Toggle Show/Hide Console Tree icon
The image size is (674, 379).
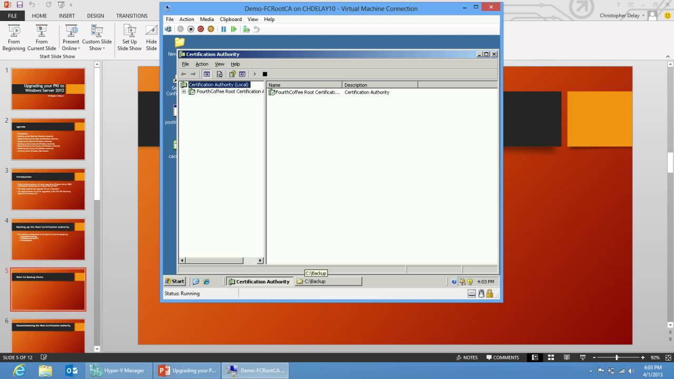(x=207, y=74)
